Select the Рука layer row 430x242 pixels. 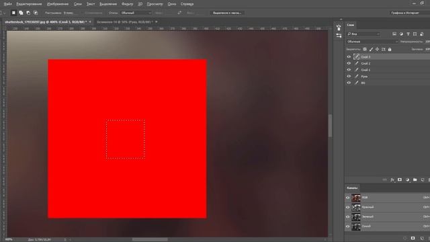coord(387,76)
